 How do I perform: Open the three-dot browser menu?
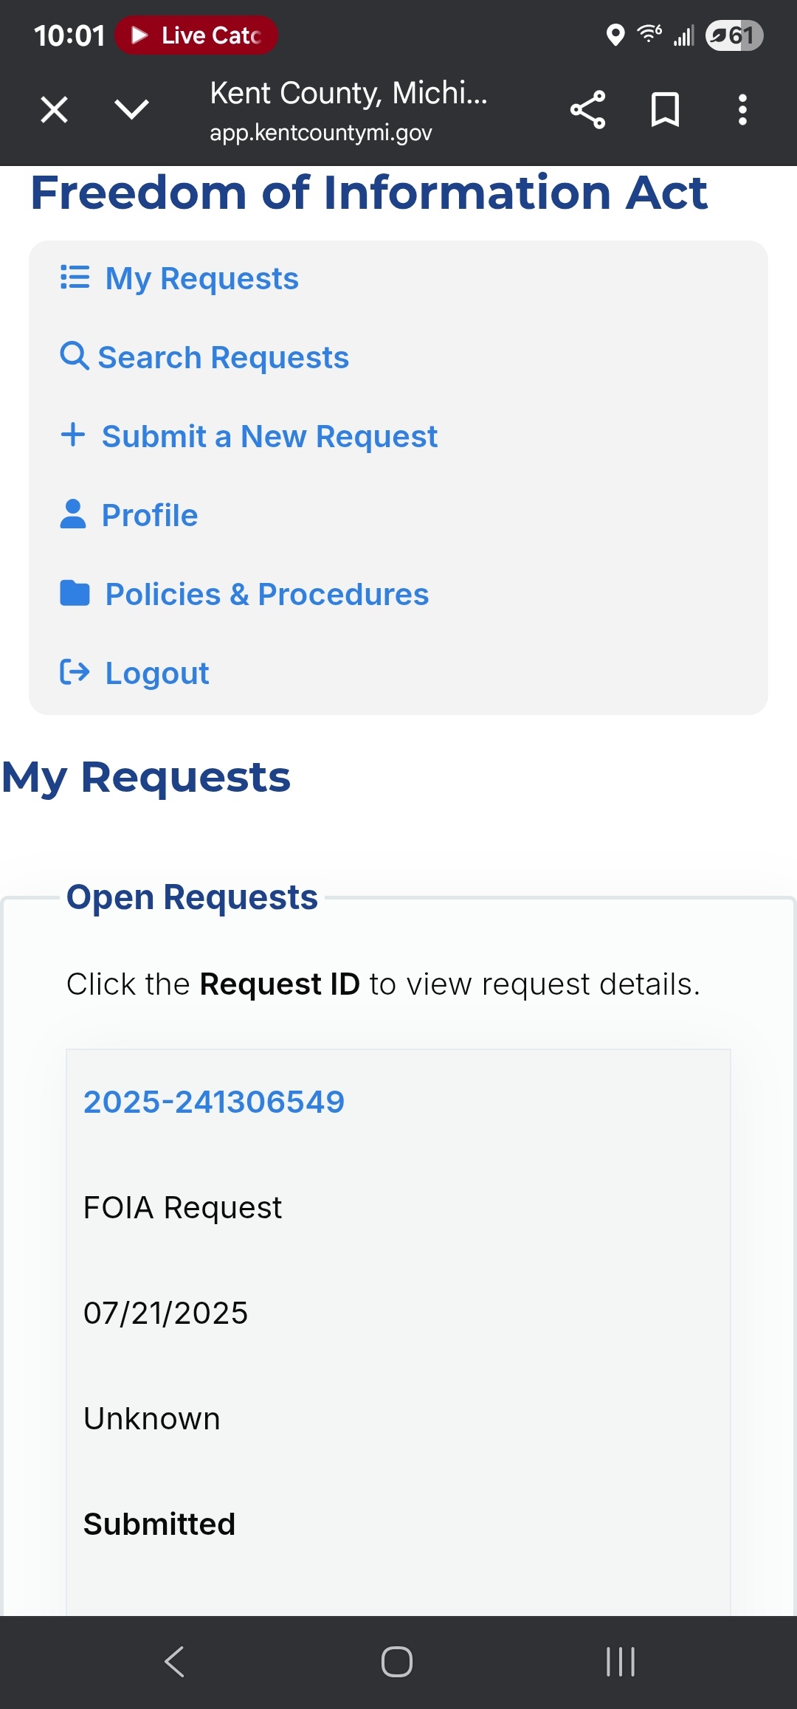point(742,110)
